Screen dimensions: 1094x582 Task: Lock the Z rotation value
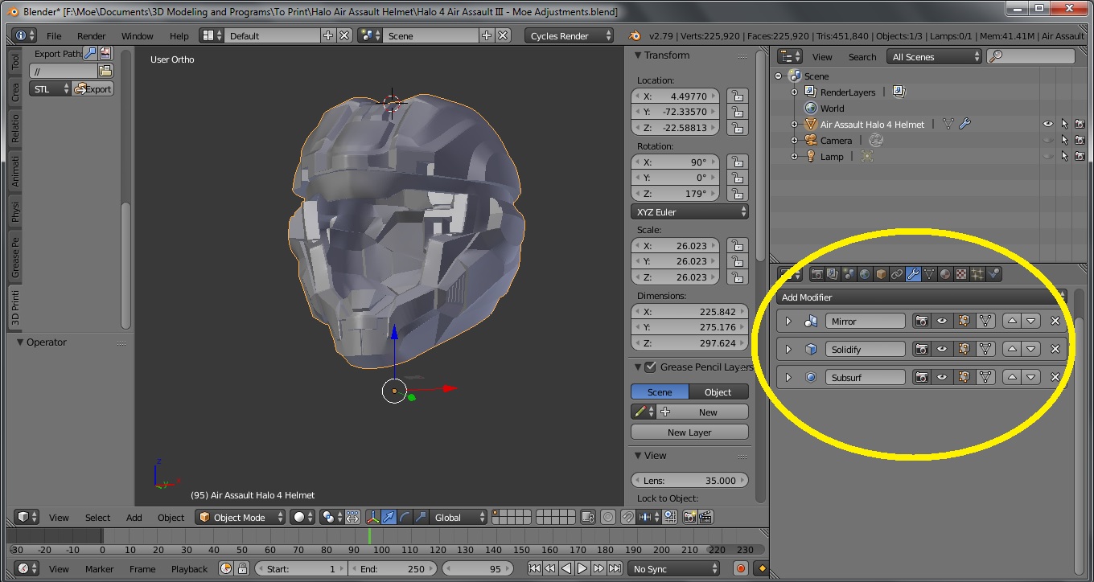click(x=736, y=194)
